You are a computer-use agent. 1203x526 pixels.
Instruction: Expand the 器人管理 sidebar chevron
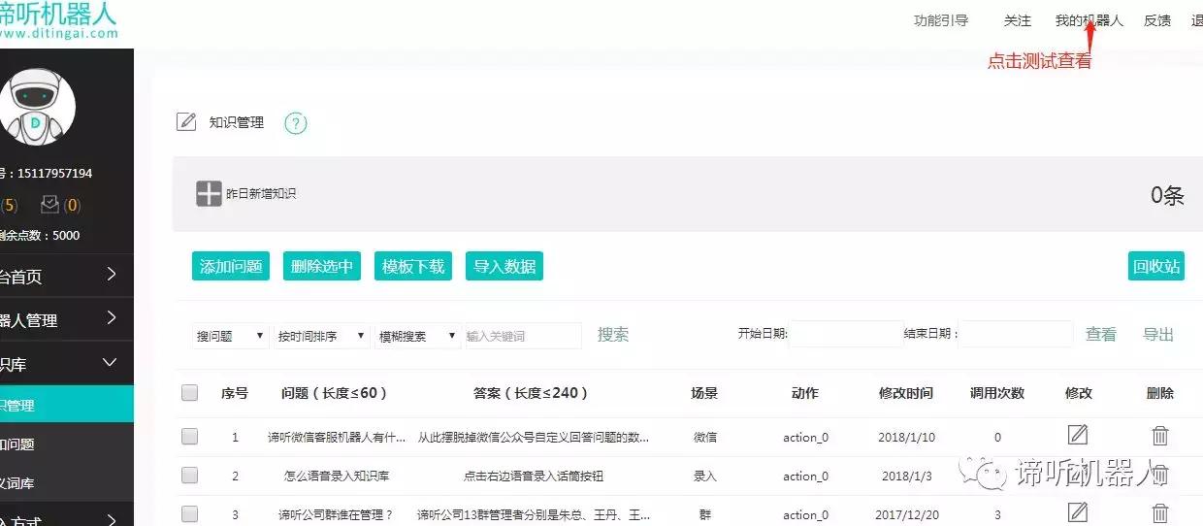click(112, 318)
